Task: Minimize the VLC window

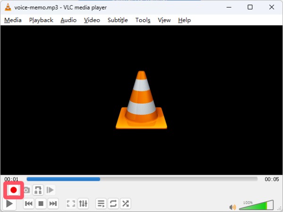Action: pos(229,7)
